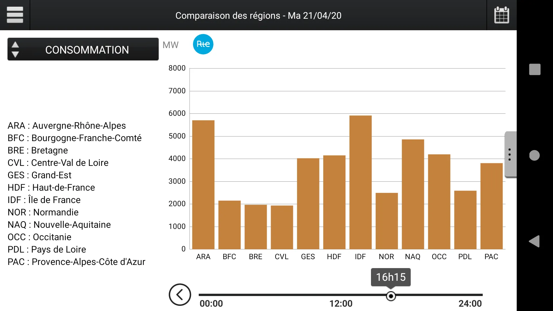The image size is (553, 311).
Task: Tap the Android home circle button
Action: pos(534,155)
